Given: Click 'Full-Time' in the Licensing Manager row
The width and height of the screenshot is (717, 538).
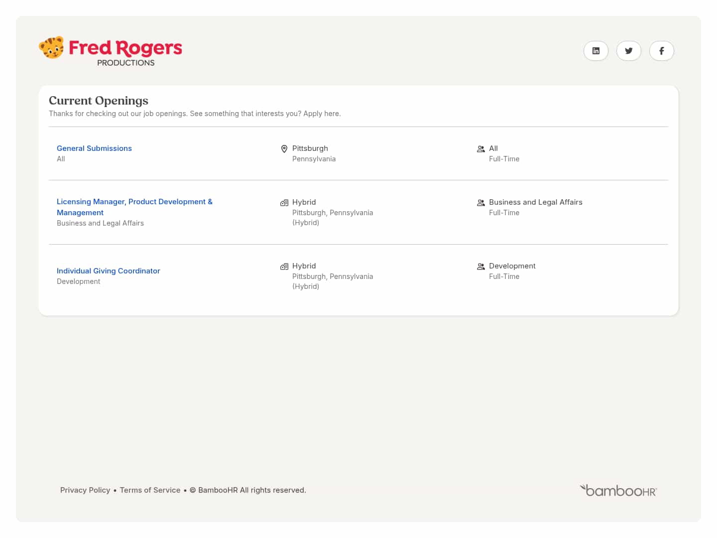Looking at the screenshot, I should [504, 213].
